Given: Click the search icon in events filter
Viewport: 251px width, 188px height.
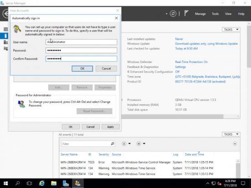Looking at the screenshot, I should coord(113,144).
